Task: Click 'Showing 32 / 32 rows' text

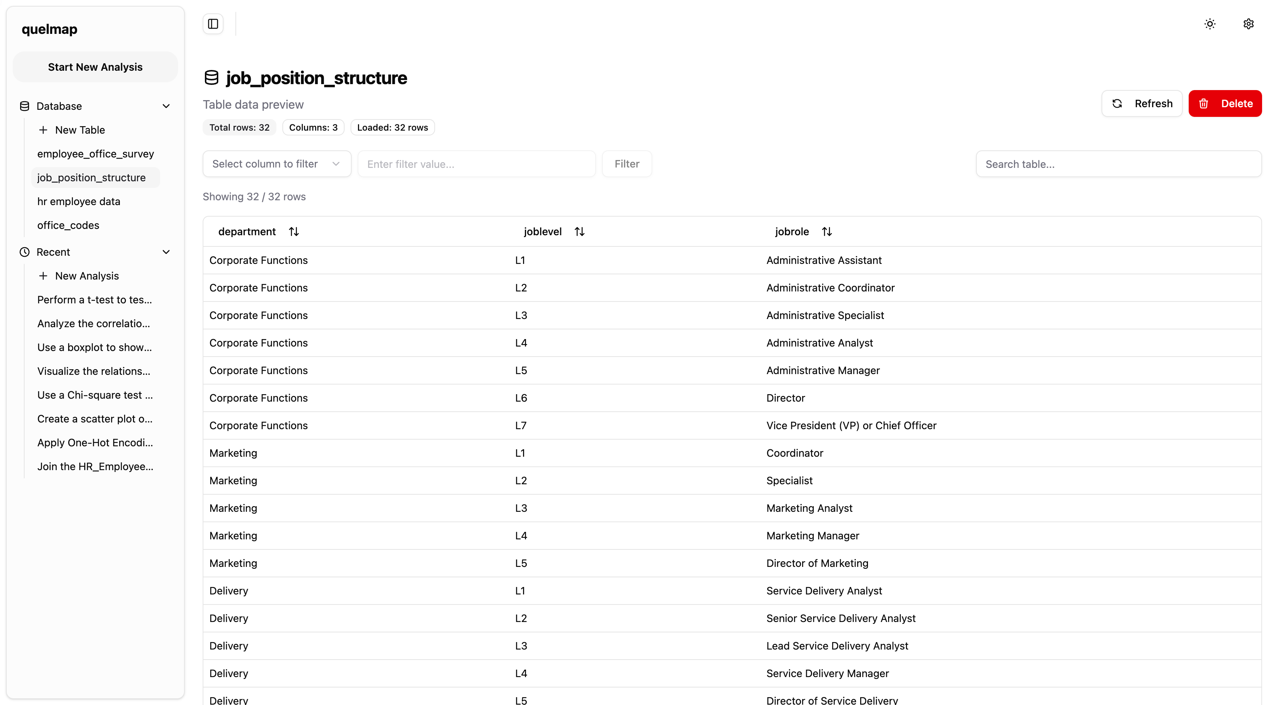Action: 254,197
